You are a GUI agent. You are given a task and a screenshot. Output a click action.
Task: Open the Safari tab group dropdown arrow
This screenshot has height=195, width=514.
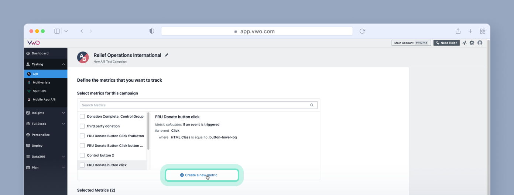[66, 31]
